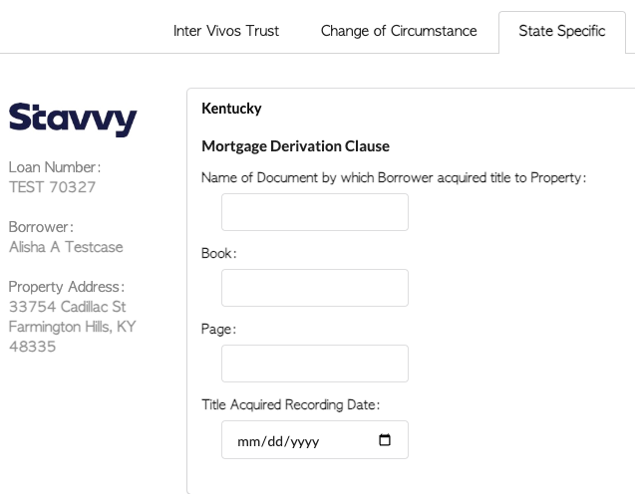The height and width of the screenshot is (494, 635).
Task: Select the Page input box
Action: (315, 364)
